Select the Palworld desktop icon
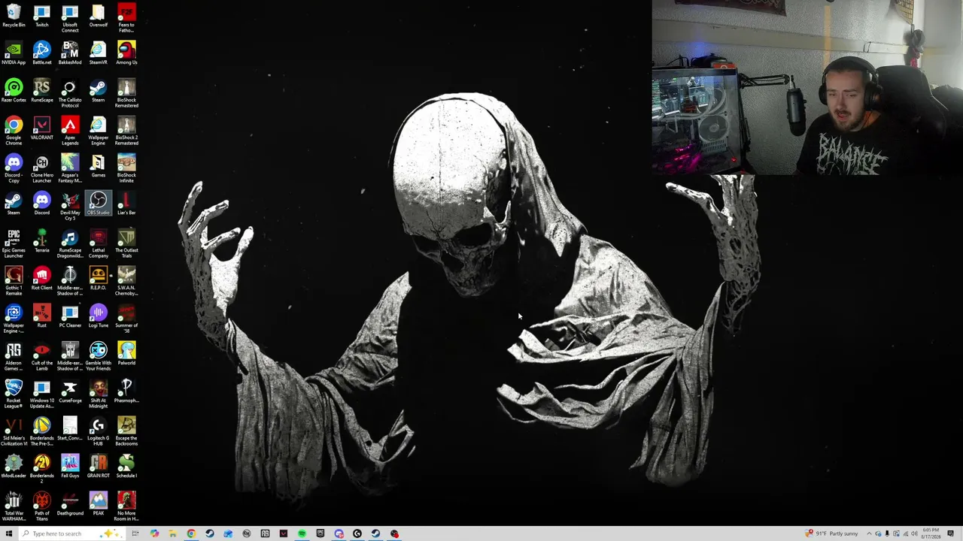Image resolution: width=963 pixels, height=541 pixels. click(x=126, y=355)
